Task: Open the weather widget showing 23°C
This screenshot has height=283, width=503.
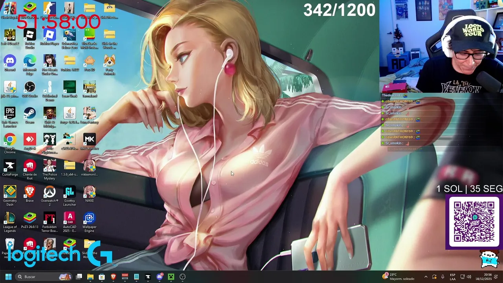Action: (398, 277)
